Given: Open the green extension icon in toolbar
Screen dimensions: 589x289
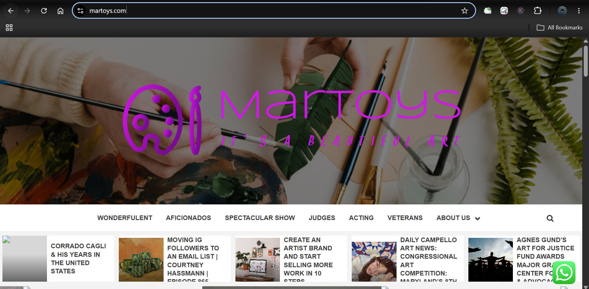Looking at the screenshot, I should [487, 11].
